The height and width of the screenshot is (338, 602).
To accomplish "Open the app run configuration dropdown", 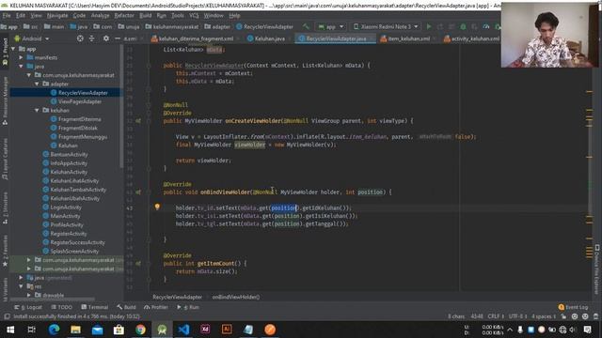I will coord(330,26).
